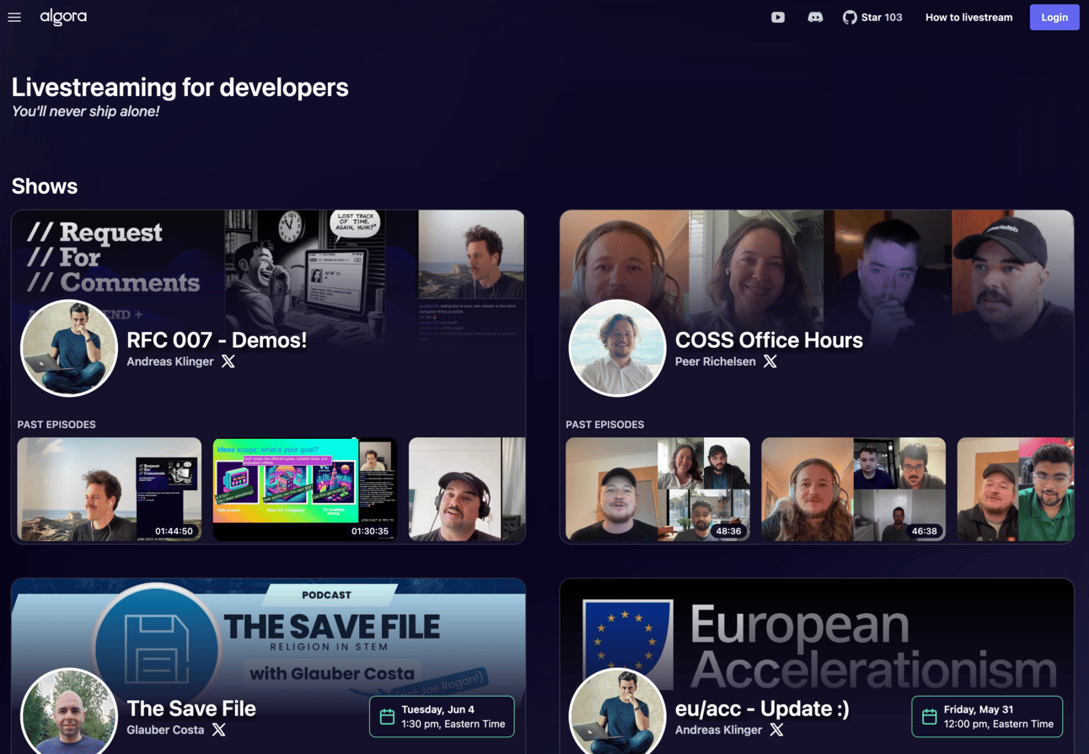Open Andreas Klinger's X icon on eu/acc
1089x754 pixels.
click(777, 730)
